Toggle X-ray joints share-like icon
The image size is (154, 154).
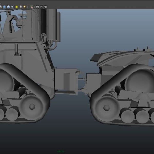point(46,7)
